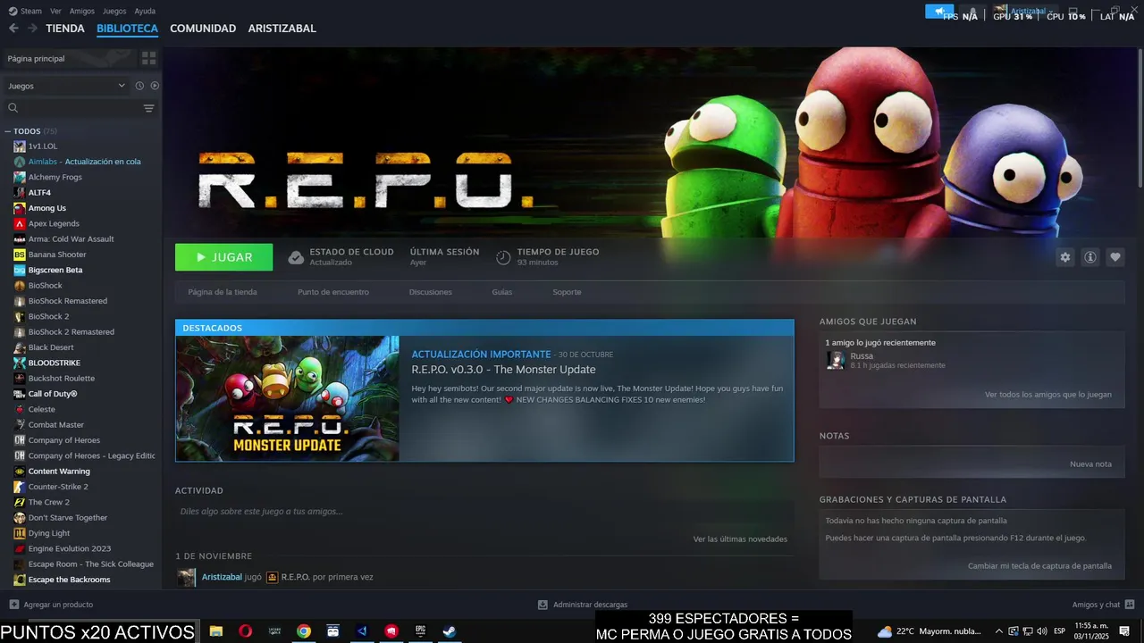This screenshot has width=1144, height=643.
Task: Go to the TIENDA tab
Action: tap(65, 29)
